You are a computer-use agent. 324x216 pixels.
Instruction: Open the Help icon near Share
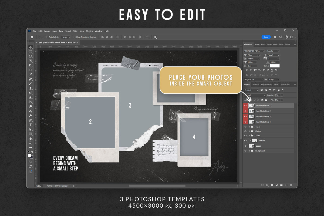pos(286,37)
